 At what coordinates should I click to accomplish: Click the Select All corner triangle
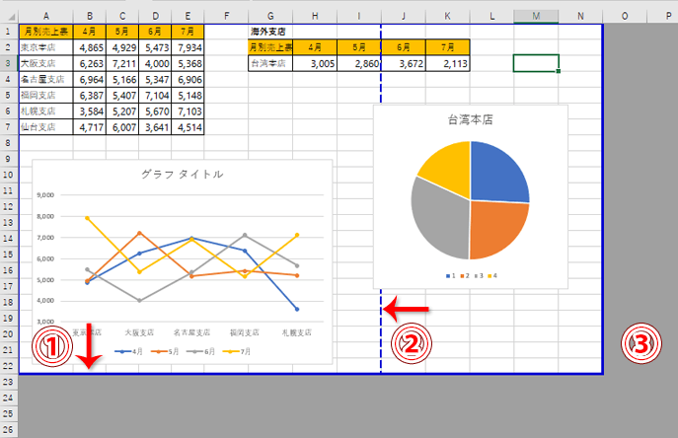click(x=11, y=17)
